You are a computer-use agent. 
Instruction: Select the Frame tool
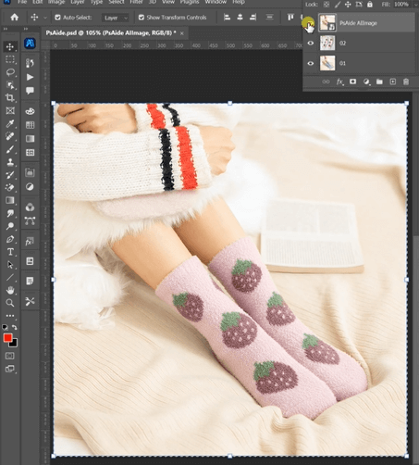click(x=10, y=110)
